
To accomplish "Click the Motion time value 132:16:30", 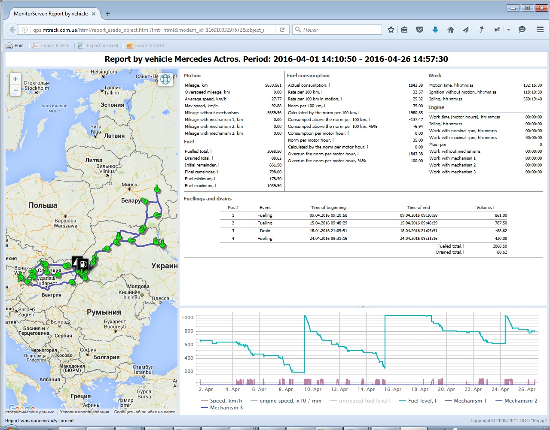I will [532, 85].
